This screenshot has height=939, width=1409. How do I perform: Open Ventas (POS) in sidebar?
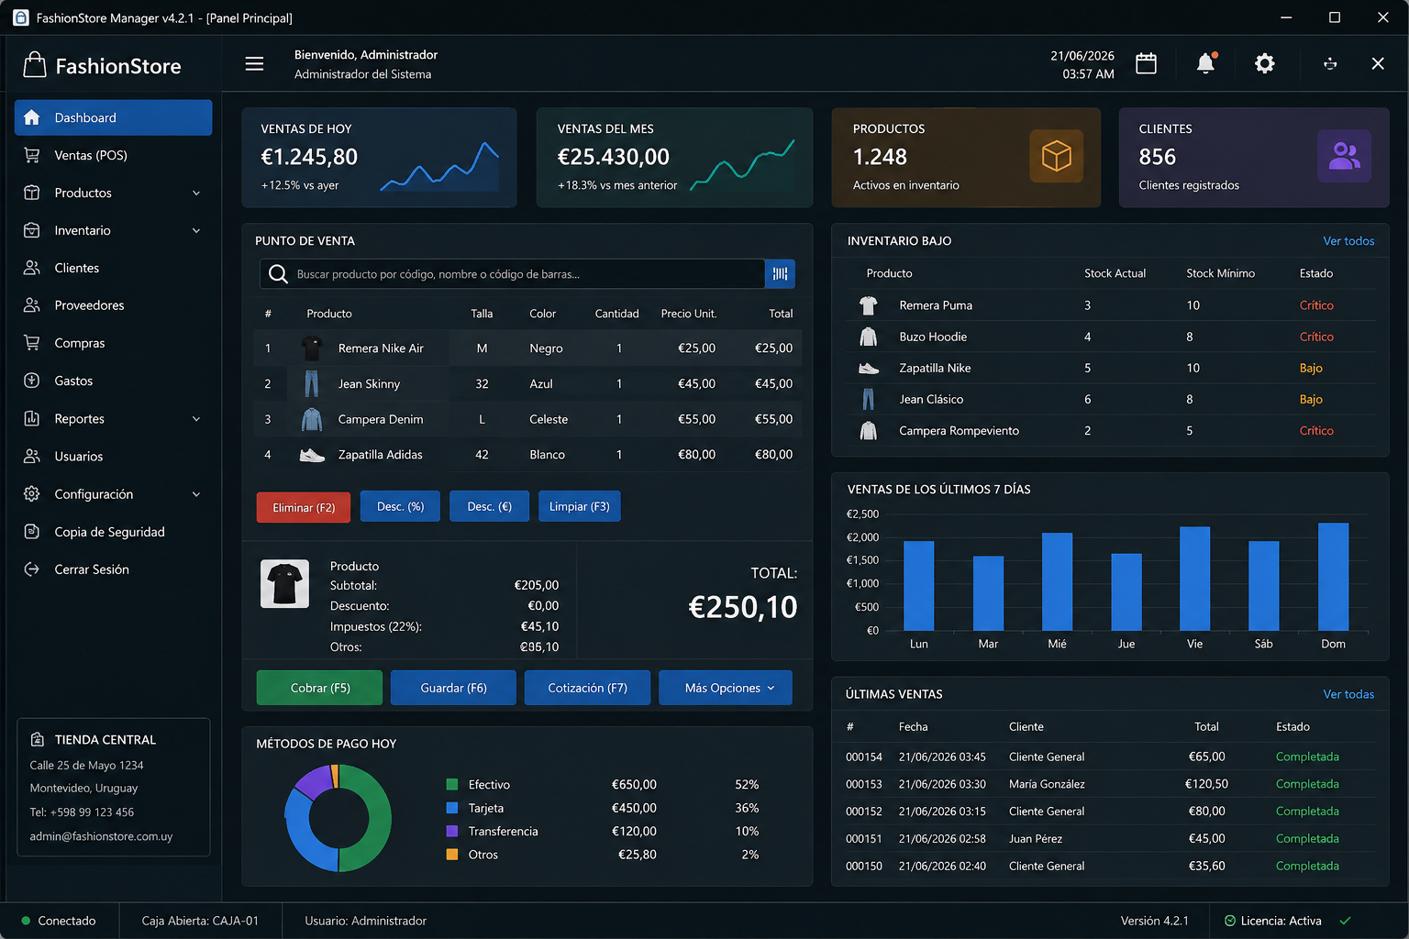click(113, 155)
